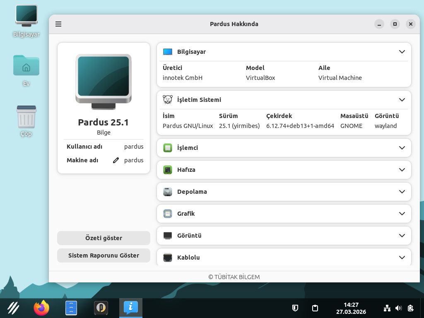The image size is (424, 318).
Task: Click the network icon in system tray
Action: [x=387, y=308]
